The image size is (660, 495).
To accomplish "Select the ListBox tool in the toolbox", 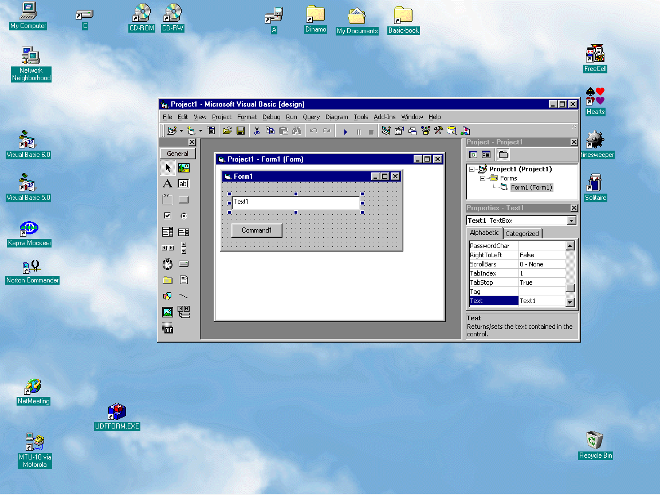I will point(183,232).
